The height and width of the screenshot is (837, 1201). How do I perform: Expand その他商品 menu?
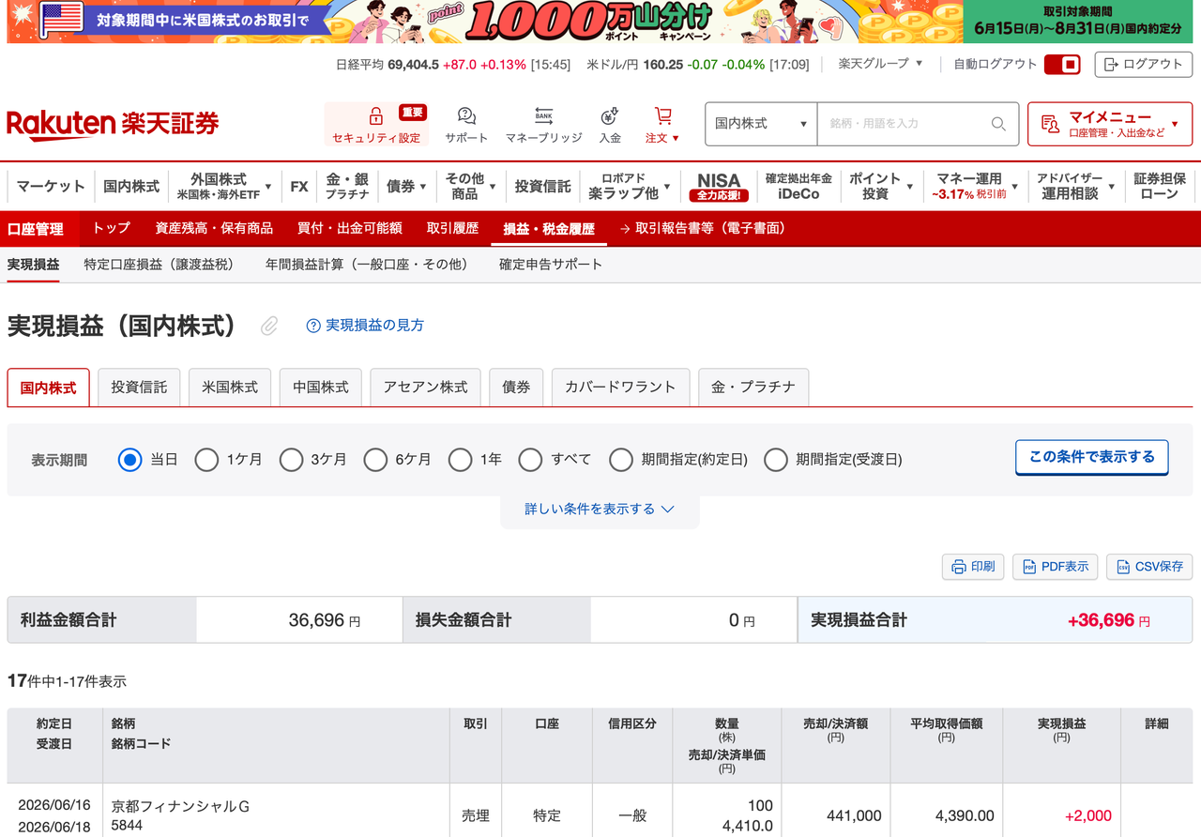tap(470, 186)
